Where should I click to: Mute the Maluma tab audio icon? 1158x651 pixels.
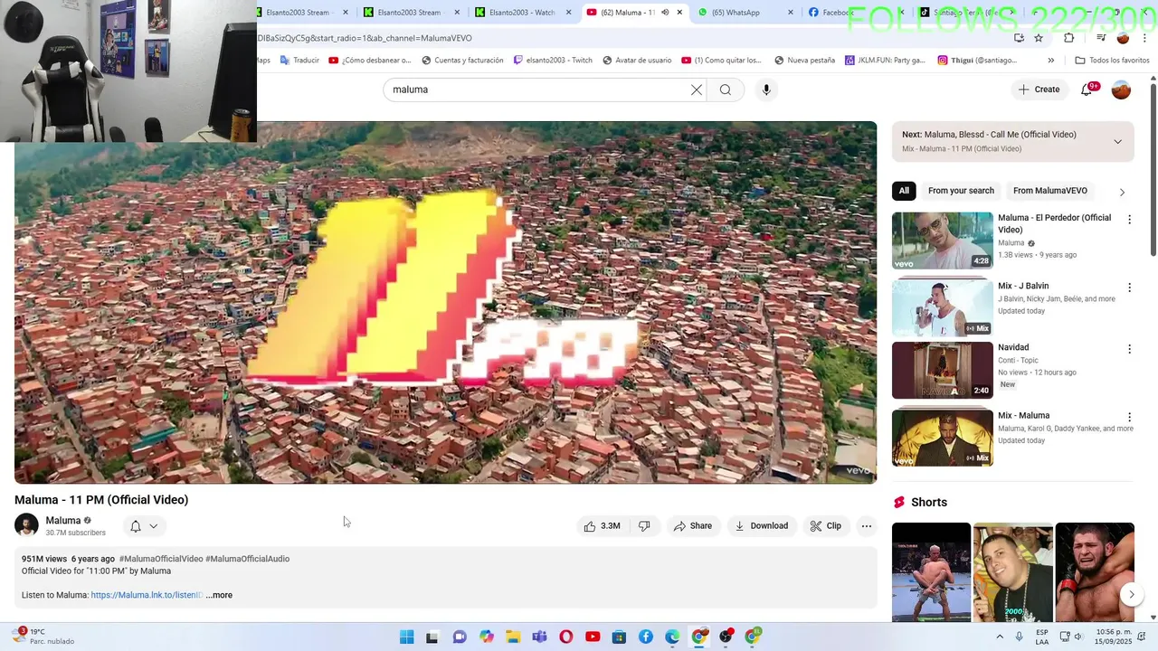[665, 13]
